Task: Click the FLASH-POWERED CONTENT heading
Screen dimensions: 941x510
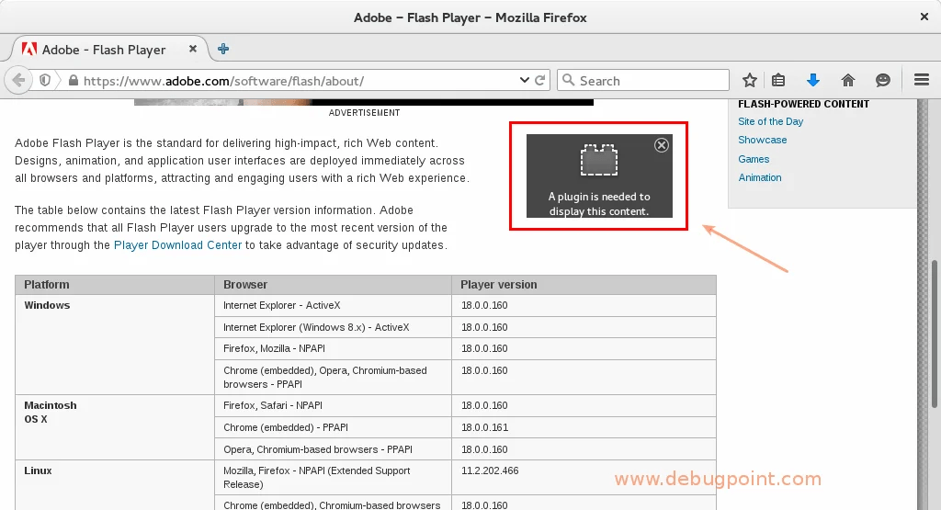Action: [803, 104]
